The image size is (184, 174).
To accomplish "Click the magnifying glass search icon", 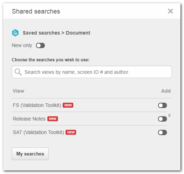I will pyautogui.click(x=18, y=72).
